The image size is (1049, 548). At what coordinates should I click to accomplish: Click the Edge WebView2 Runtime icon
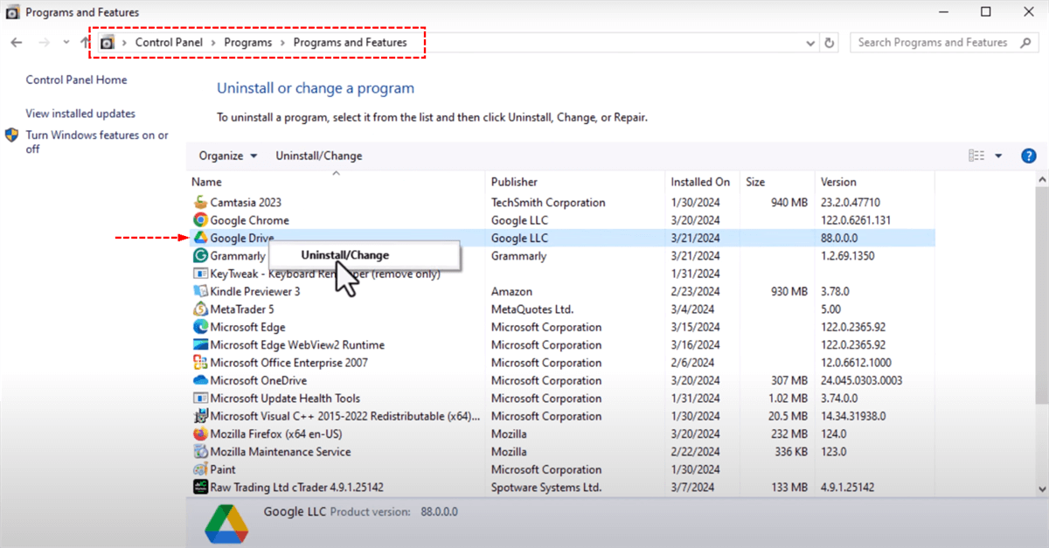(200, 345)
